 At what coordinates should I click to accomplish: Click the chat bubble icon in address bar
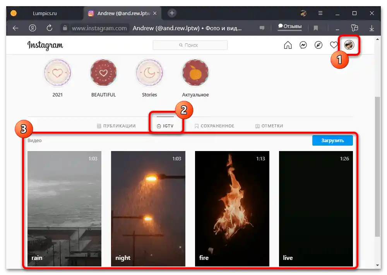click(262, 28)
